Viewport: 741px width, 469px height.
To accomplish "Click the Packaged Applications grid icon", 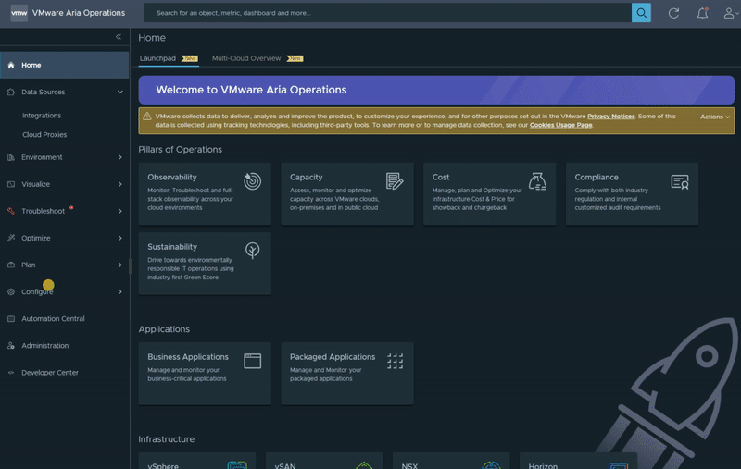I will [396, 361].
